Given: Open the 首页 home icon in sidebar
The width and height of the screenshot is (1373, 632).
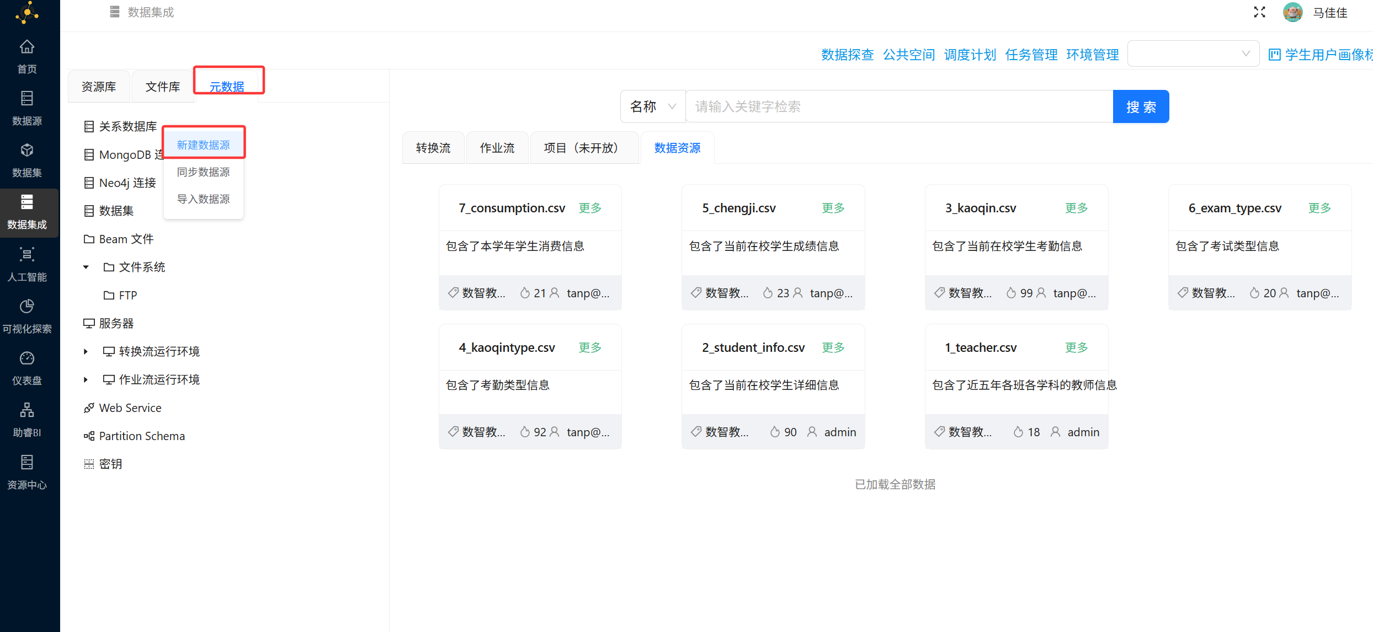Looking at the screenshot, I should (x=26, y=47).
